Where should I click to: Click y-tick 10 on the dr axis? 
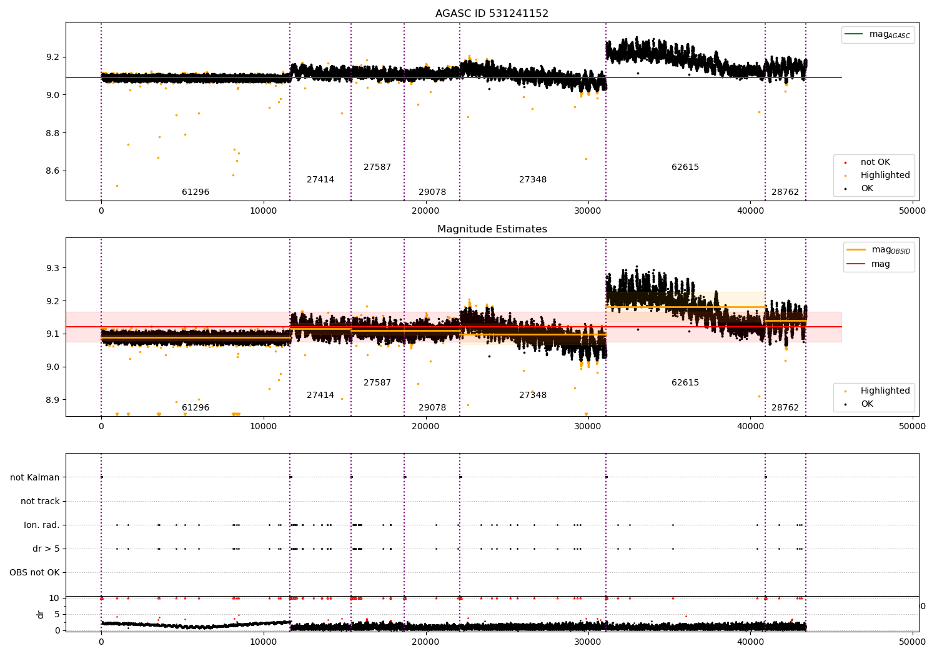[54, 598]
